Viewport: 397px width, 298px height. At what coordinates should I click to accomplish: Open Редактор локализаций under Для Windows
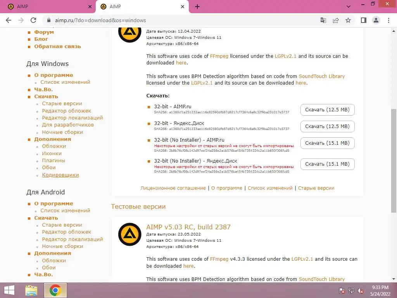(72, 118)
